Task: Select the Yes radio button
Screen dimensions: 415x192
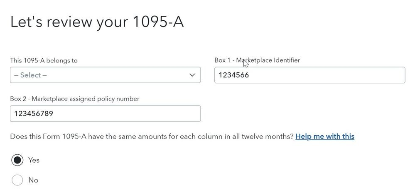Action: tap(17, 160)
